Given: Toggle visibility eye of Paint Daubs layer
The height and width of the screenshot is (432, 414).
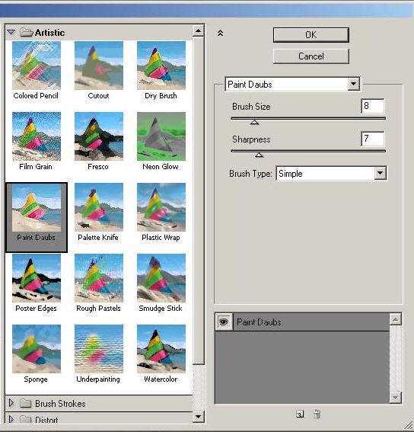Looking at the screenshot, I should point(224,322).
